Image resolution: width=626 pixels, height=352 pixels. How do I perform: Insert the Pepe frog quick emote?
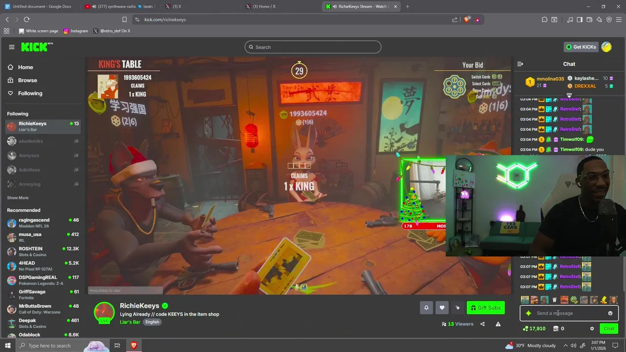point(574,300)
